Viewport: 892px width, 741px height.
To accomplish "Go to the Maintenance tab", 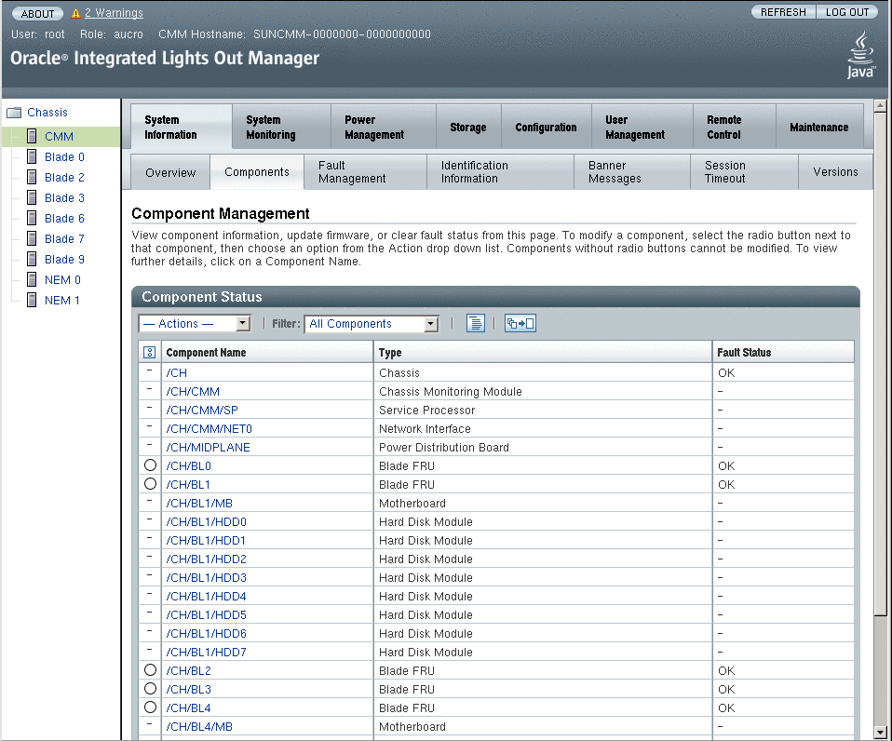I will pyautogui.click(x=819, y=128).
